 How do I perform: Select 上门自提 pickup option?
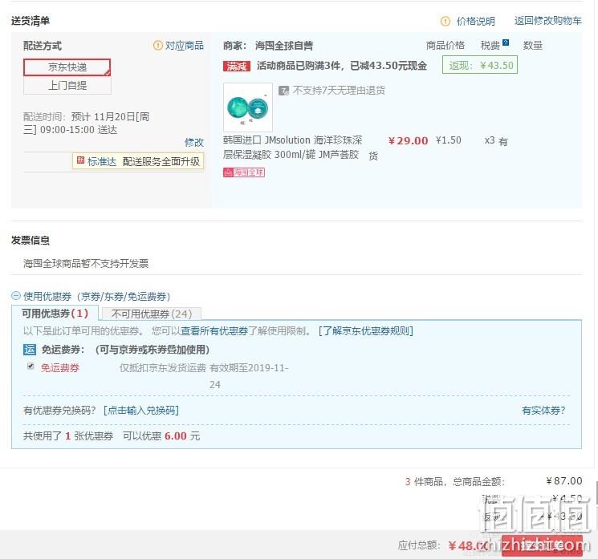[67, 85]
